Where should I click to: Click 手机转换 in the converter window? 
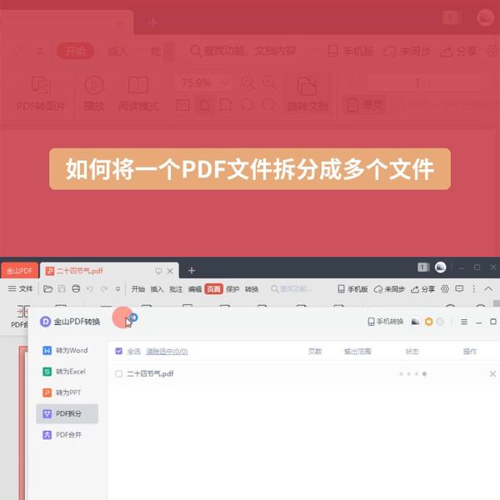tap(385, 322)
